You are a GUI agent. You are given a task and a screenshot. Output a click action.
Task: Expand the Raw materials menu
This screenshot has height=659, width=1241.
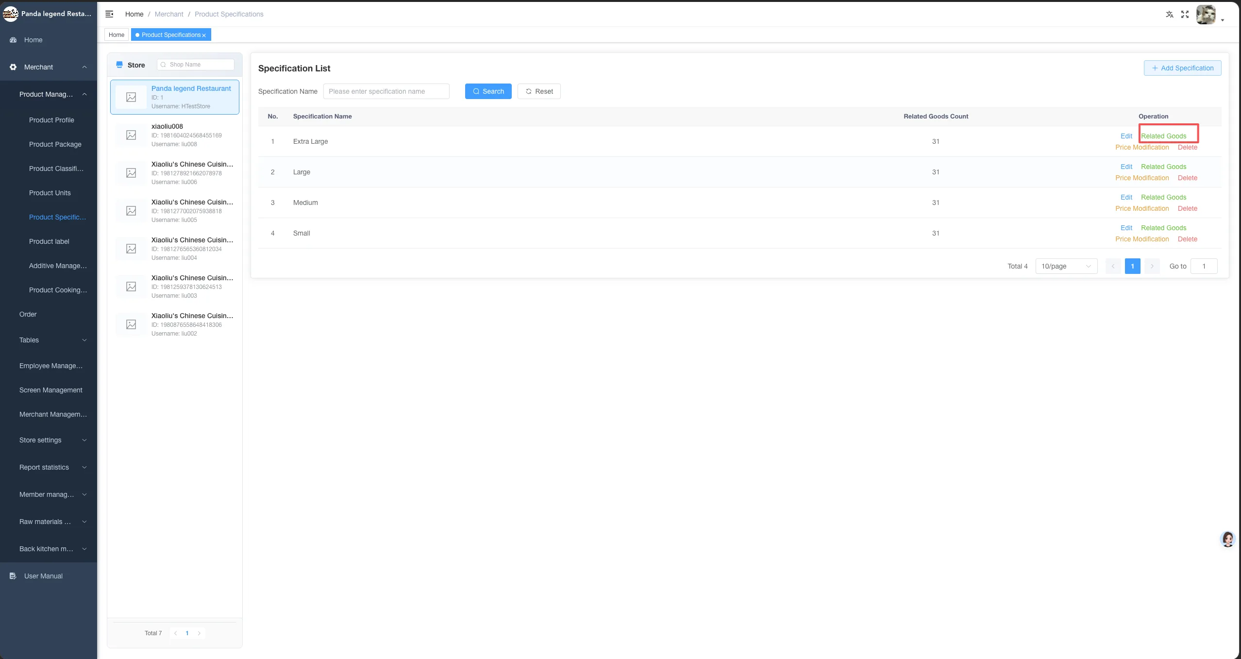coord(84,522)
